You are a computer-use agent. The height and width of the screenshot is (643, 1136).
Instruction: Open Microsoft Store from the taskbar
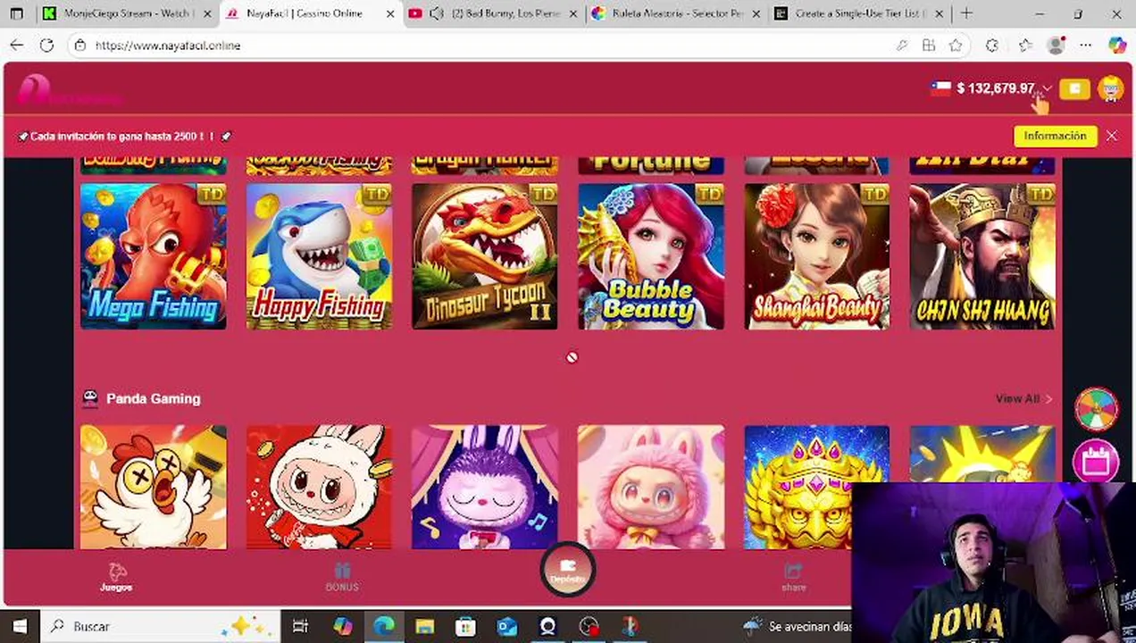465,626
